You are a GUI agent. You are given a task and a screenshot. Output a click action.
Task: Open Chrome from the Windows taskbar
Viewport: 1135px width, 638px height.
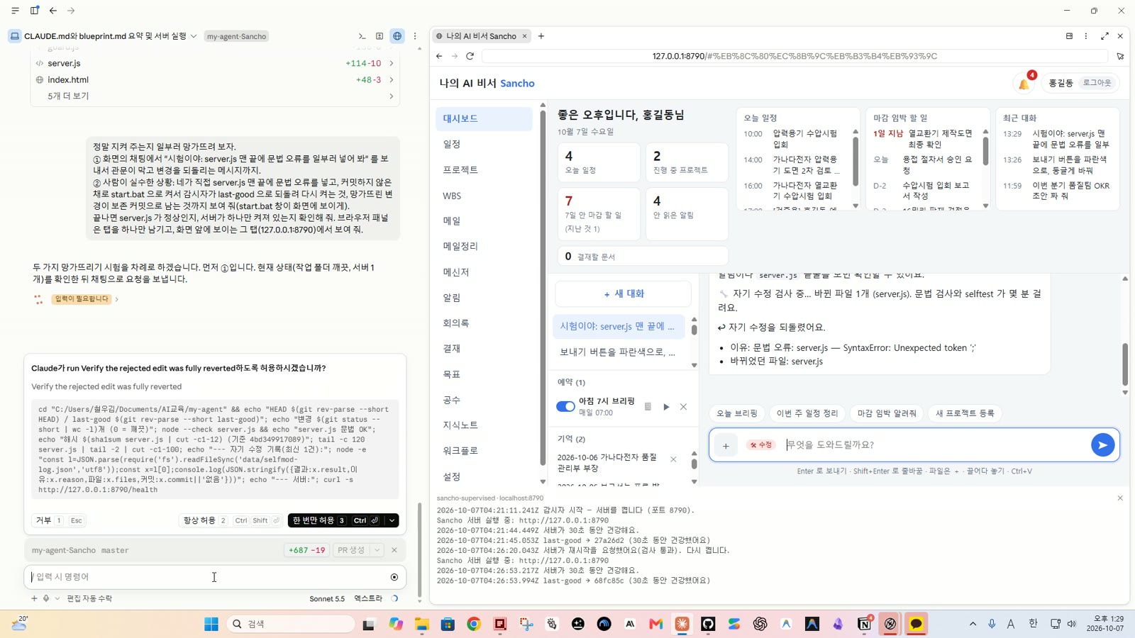tap(474, 624)
